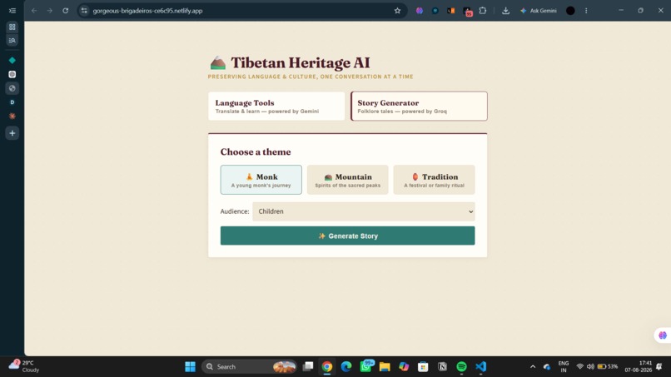Open the browser extensions puzzle icon

point(483,11)
